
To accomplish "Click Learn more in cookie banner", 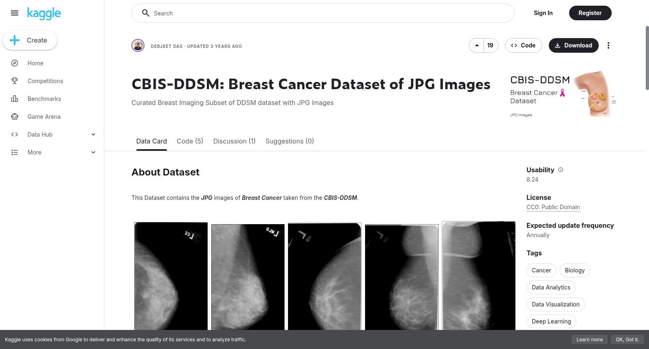I will coord(589,340).
